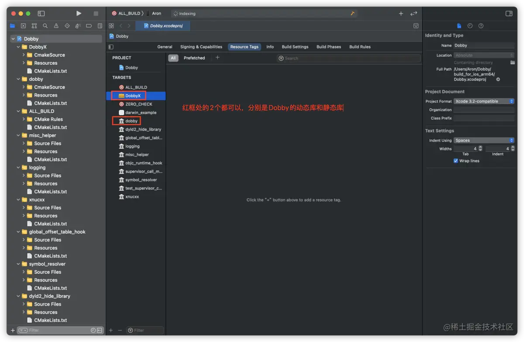Image resolution: width=524 pixels, height=342 pixels.
Task: Switch to the Build Rules tab
Action: [360, 47]
